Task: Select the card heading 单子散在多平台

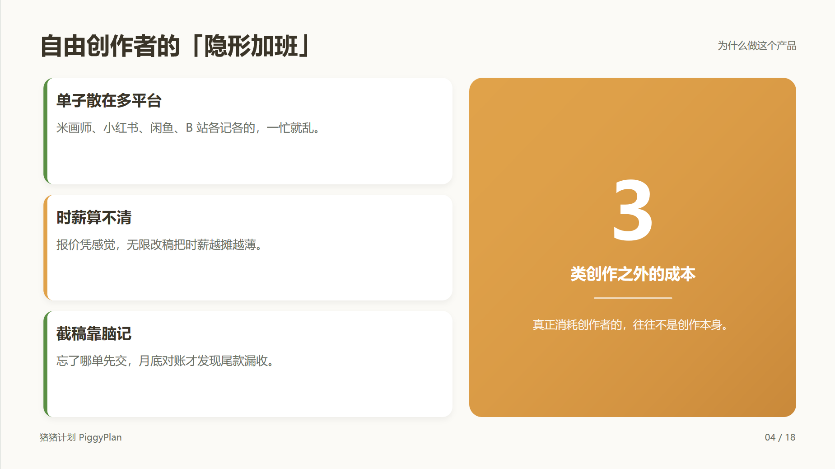Action: pos(109,101)
